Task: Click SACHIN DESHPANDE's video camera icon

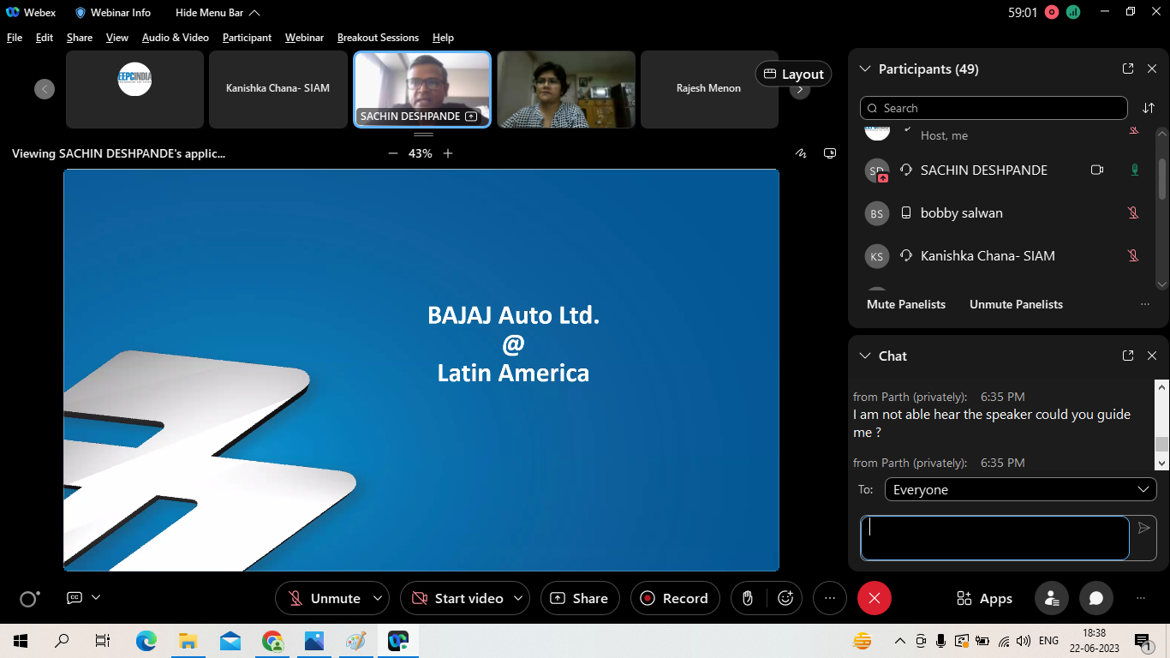Action: coord(1097,170)
